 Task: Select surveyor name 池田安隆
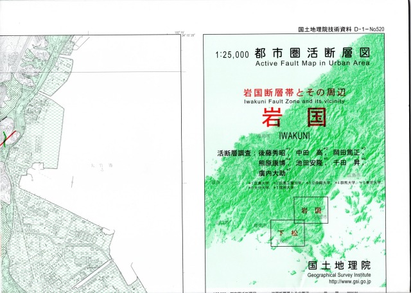(310, 163)
